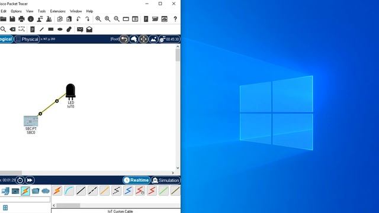This screenshot has width=379, height=213.
Task: Switch to Realtime mode
Action: [137, 180]
